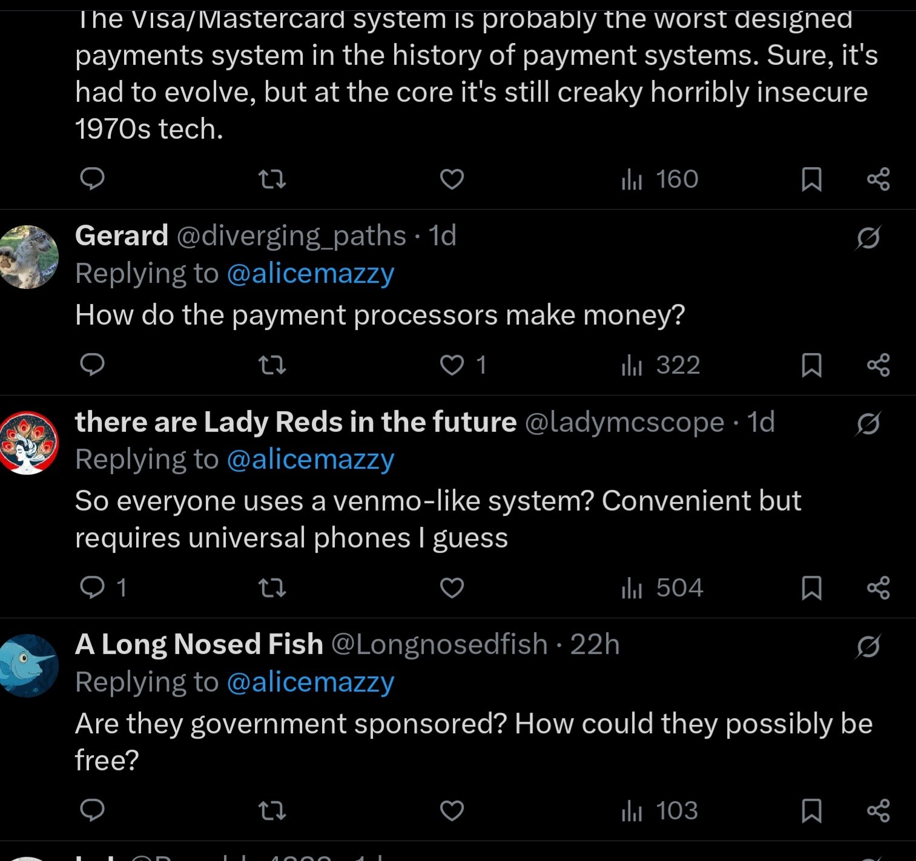Repost the venmo-like system reply

coord(272,587)
